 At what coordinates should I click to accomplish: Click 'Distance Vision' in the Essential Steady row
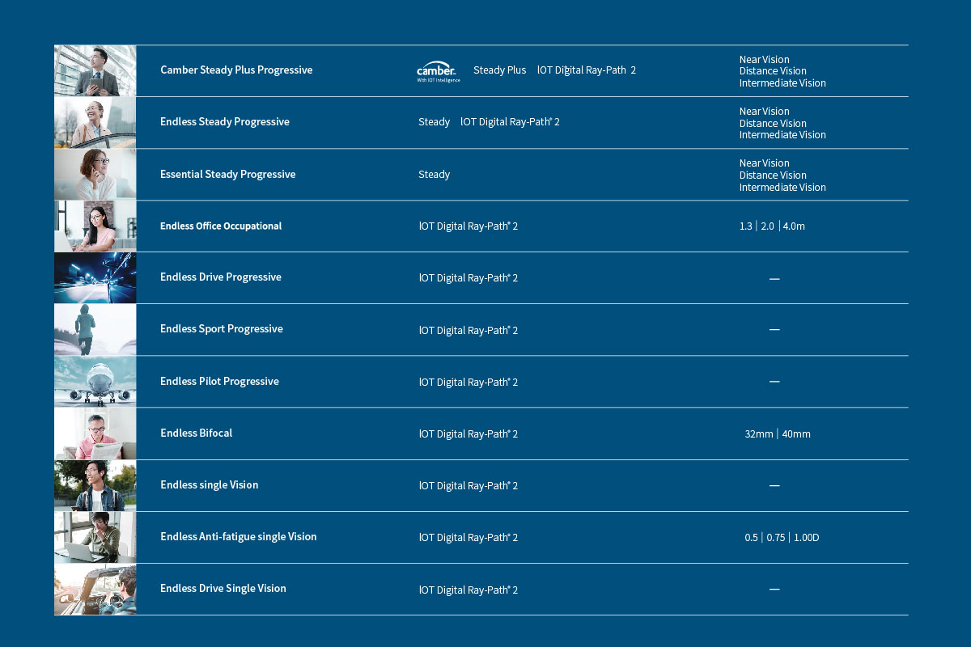pos(773,175)
